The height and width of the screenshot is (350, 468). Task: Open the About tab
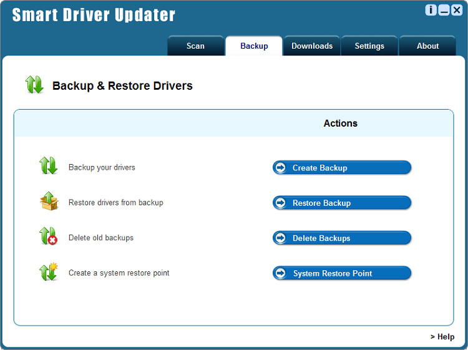427,46
